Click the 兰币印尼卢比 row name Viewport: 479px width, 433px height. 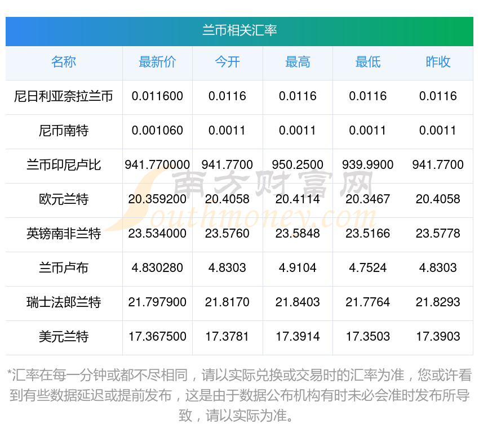(64, 165)
